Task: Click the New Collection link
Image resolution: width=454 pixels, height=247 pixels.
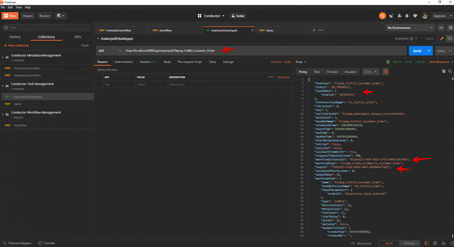Action: point(16,46)
